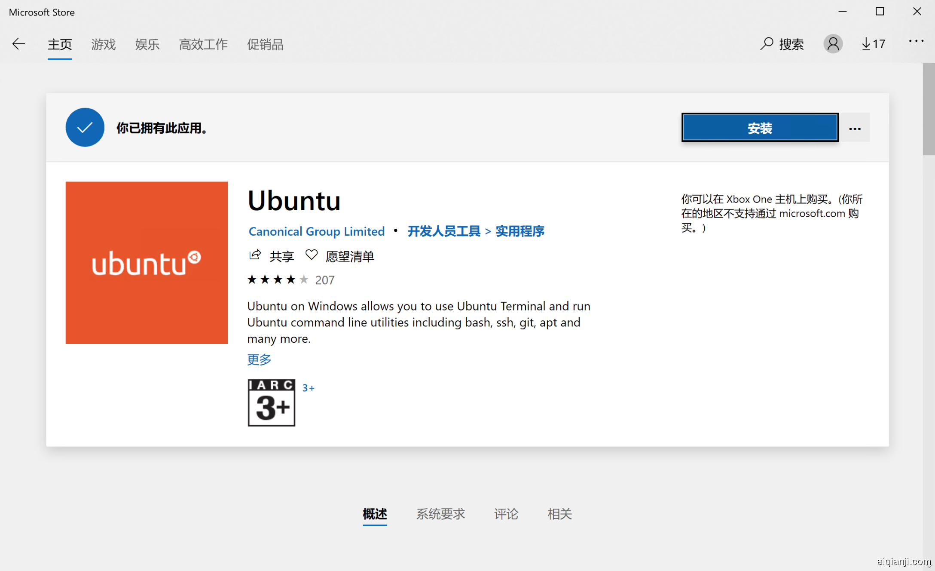The height and width of the screenshot is (571, 935).
Task: Click the 开发人员工具 category link
Action: click(443, 231)
